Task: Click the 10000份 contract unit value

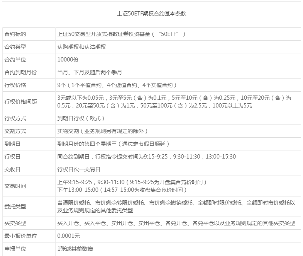Action: pyautogui.click(x=68, y=60)
